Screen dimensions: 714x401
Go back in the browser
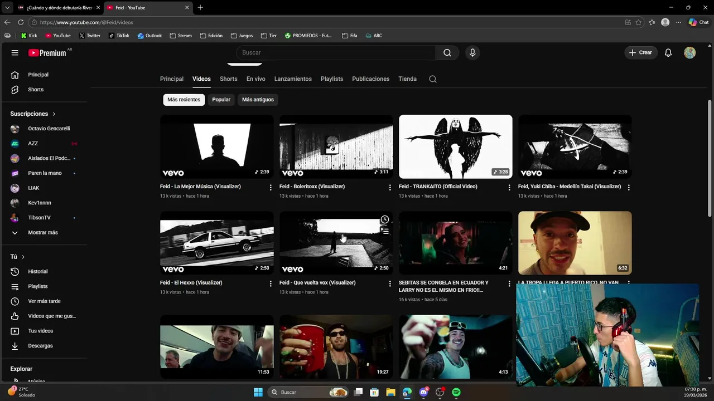click(7, 22)
